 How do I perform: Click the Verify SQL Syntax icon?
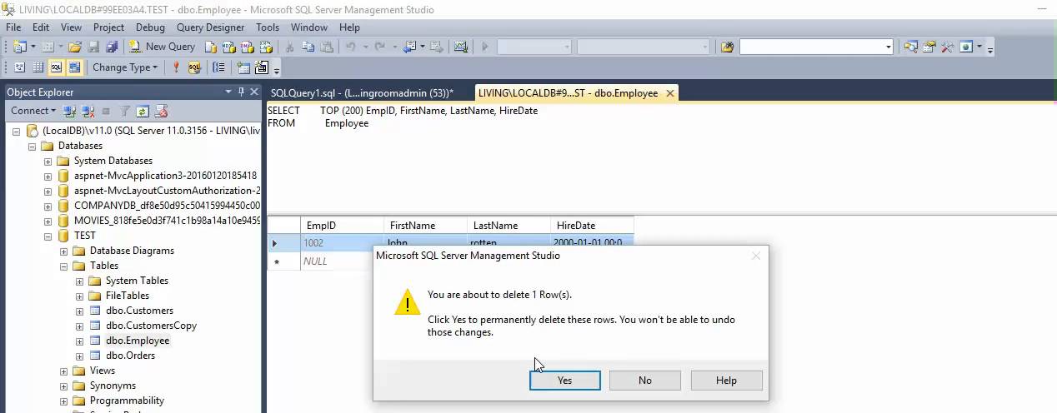[194, 67]
